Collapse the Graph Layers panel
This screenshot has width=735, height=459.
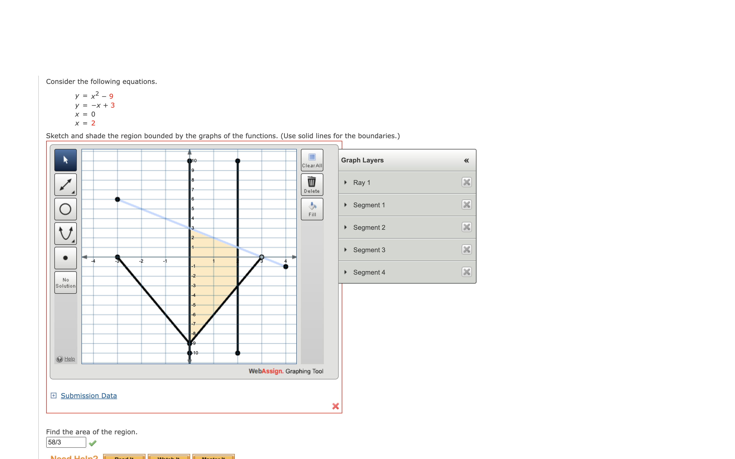[x=467, y=160]
